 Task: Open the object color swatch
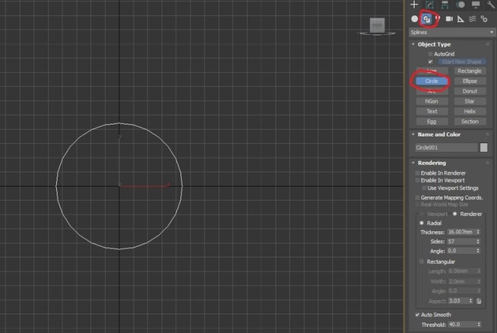[x=484, y=147]
